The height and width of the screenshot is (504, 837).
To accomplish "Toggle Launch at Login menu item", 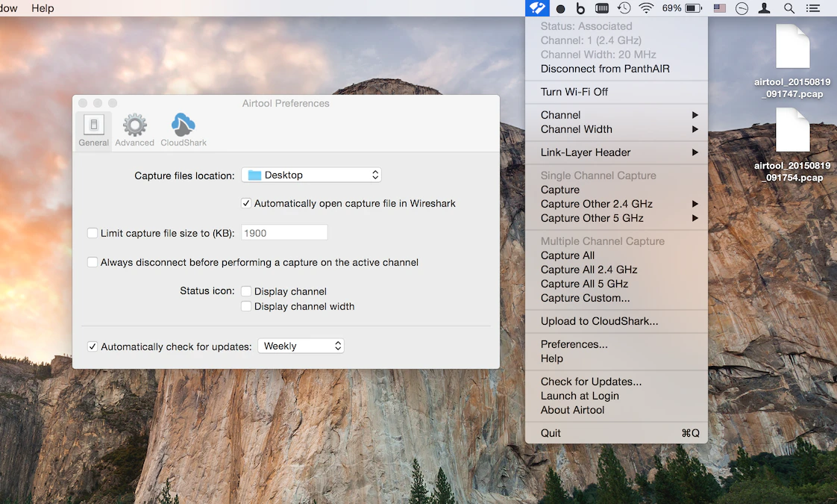I will pos(616,396).
